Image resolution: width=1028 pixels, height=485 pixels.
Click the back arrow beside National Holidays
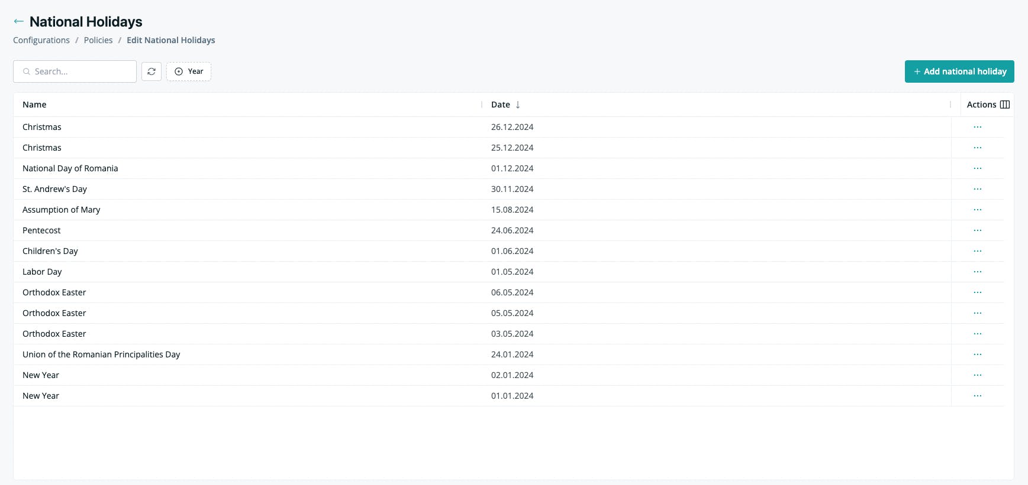(19, 21)
